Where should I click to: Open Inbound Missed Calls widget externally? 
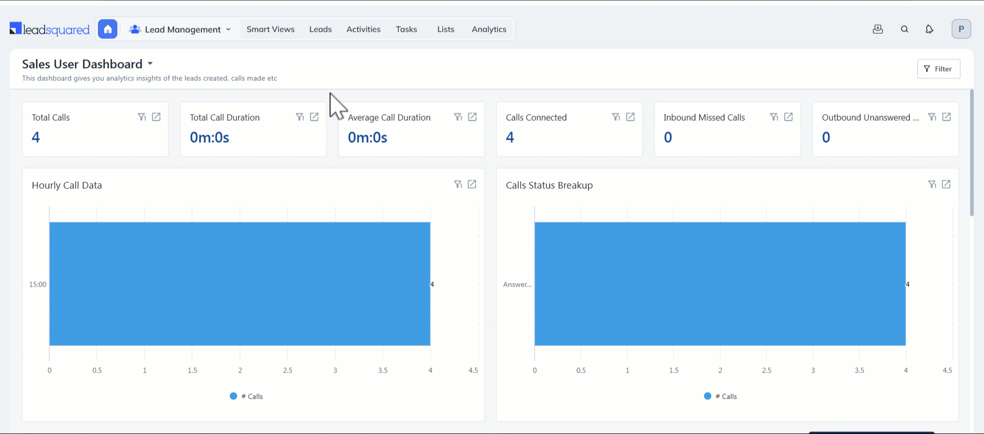pos(789,117)
